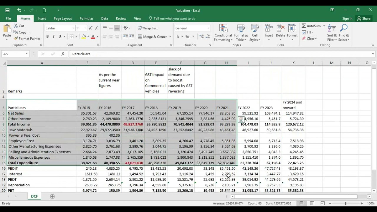
Task: Click Sign in link
Action: (347, 18)
